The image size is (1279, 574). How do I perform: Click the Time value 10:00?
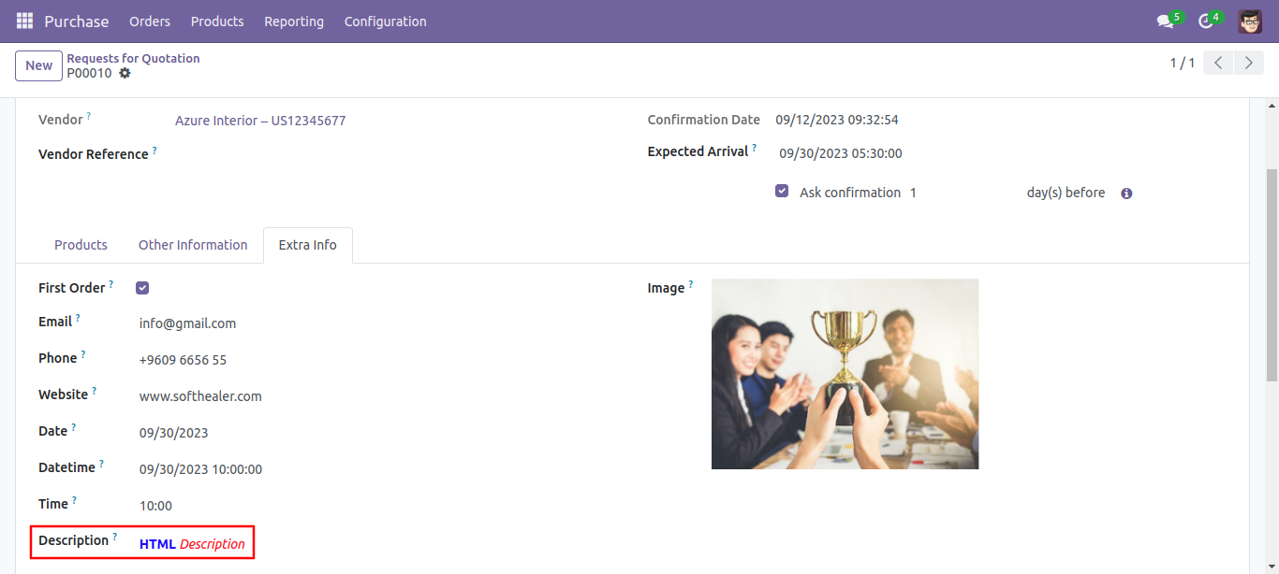155,506
